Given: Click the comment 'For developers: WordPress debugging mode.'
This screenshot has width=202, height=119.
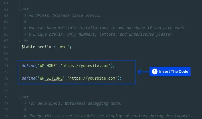Looking at the screenshot, I should (x=75, y=103).
